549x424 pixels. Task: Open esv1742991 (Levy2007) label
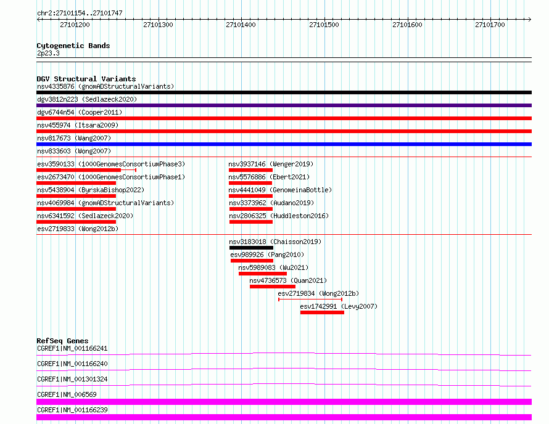[339, 306]
